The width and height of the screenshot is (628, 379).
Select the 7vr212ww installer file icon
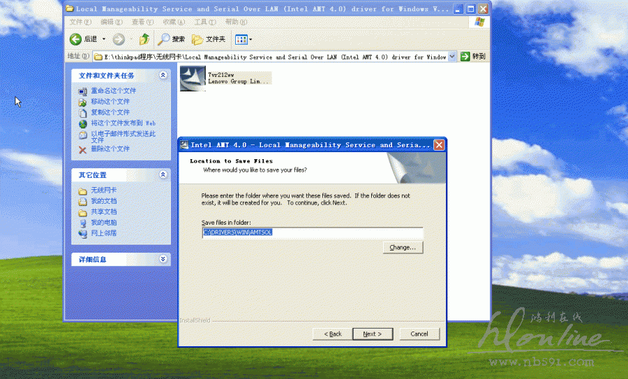[x=193, y=79]
